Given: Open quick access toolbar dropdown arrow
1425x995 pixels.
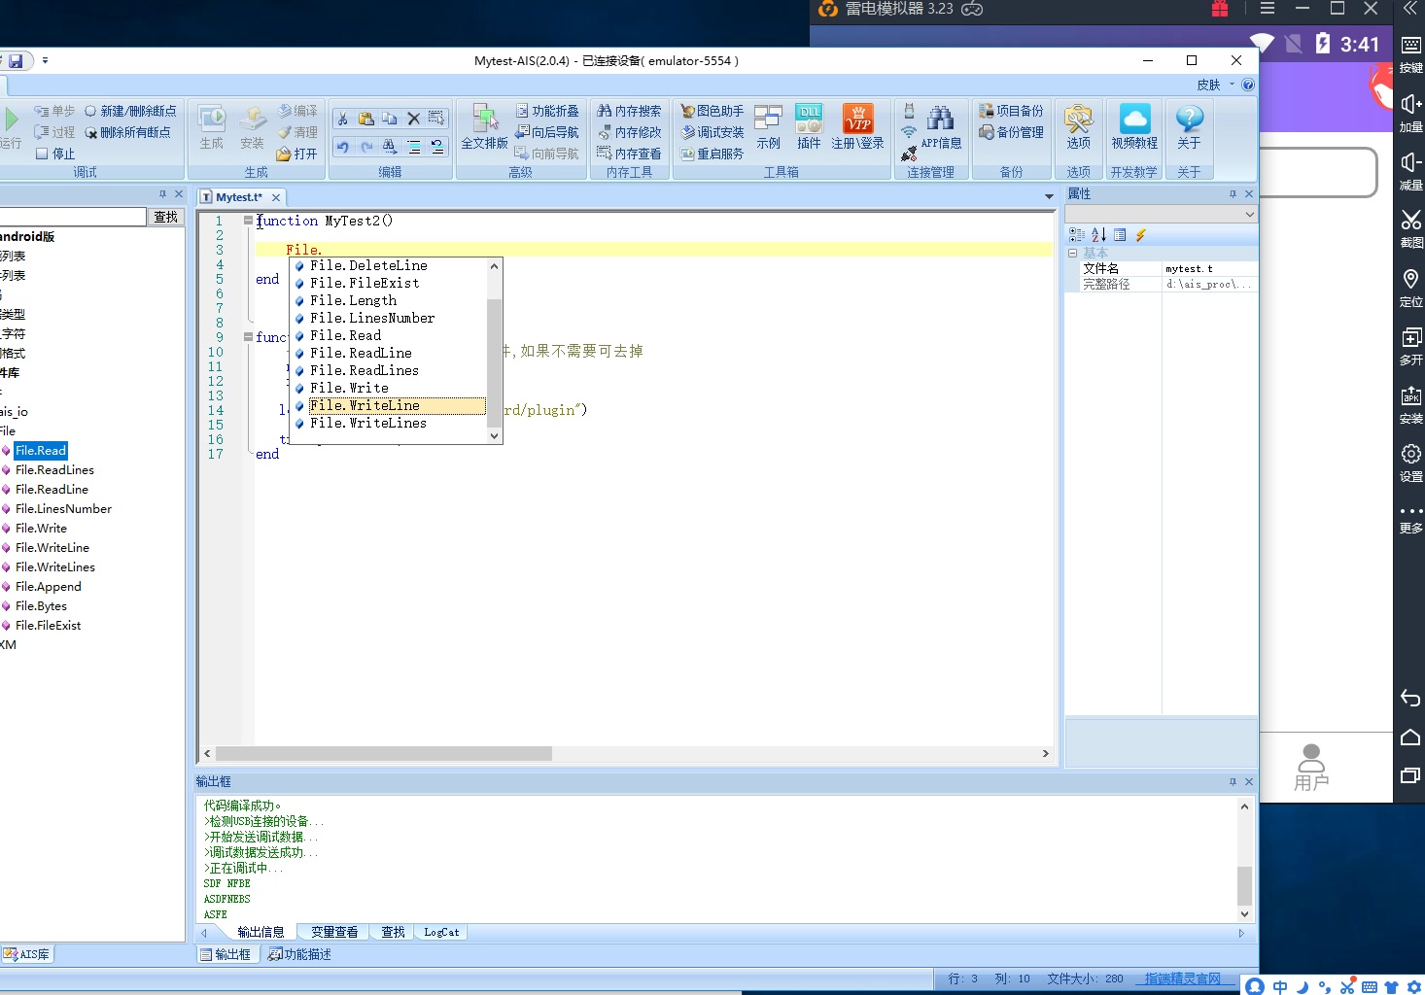Looking at the screenshot, I should [45, 60].
